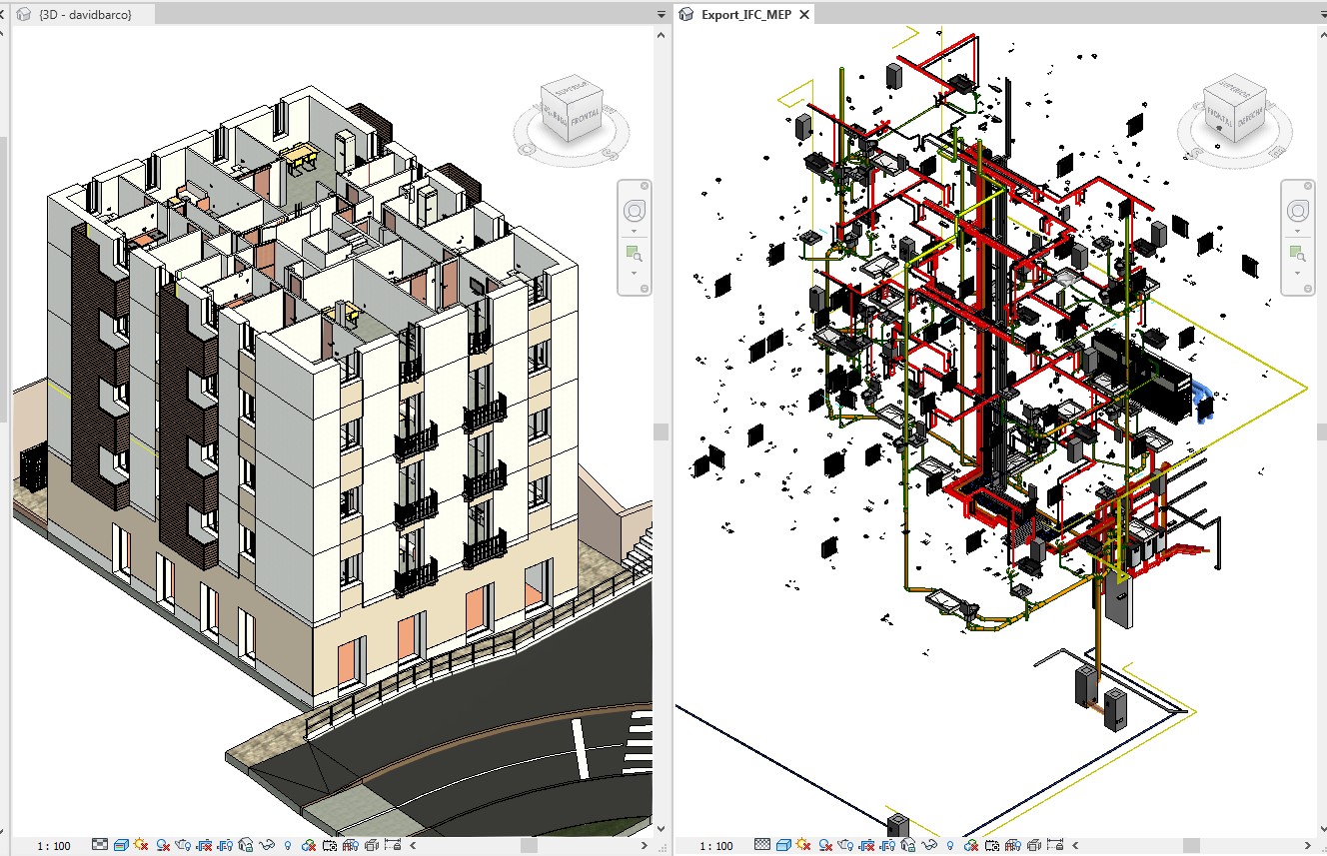
Task: Open Steering Wheel in davidbarco navigation bar
Action: [x=634, y=211]
